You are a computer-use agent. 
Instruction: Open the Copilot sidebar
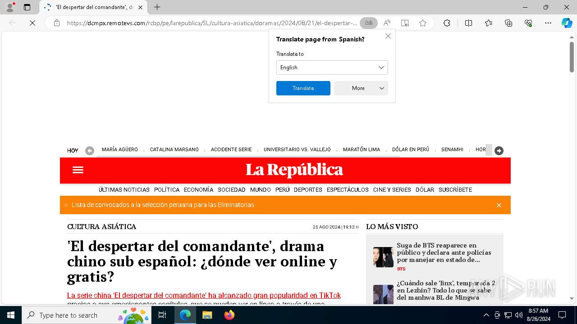click(567, 23)
